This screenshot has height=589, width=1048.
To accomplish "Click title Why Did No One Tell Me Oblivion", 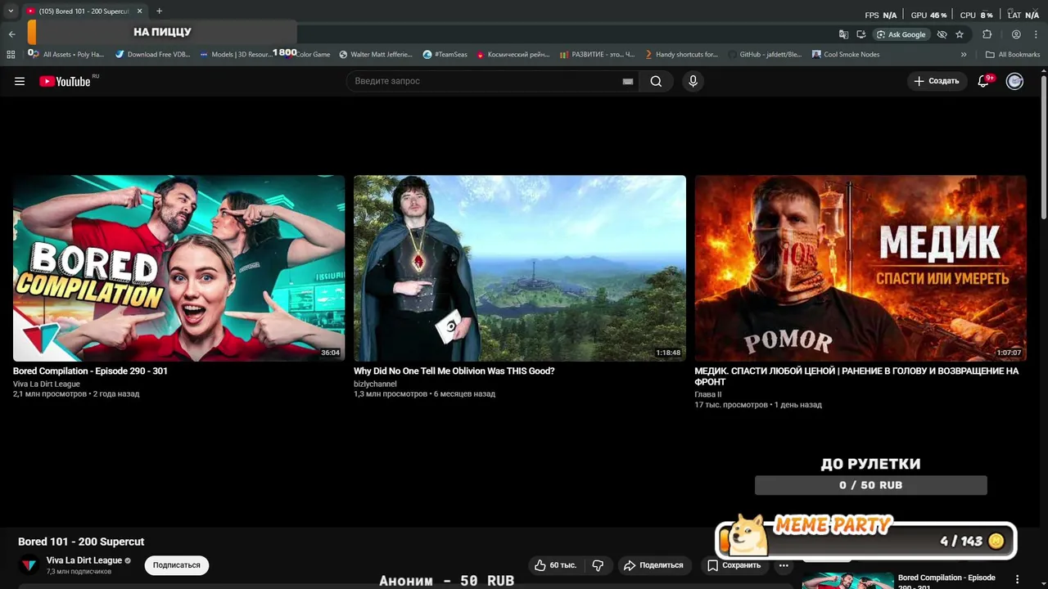I will point(454,371).
